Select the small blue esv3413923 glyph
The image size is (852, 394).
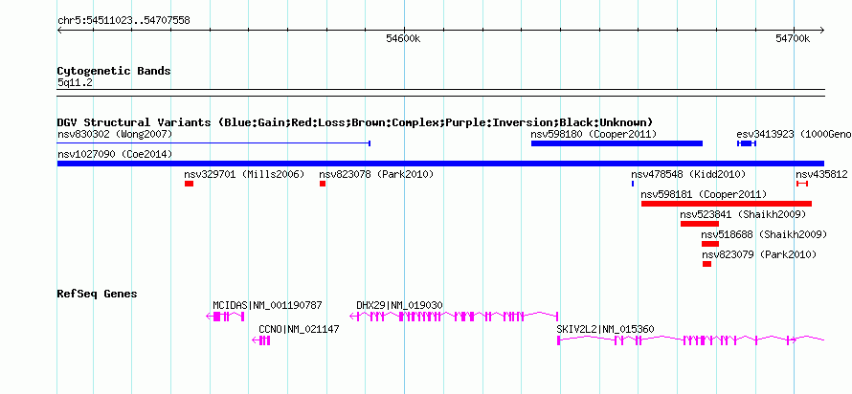[746, 143]
